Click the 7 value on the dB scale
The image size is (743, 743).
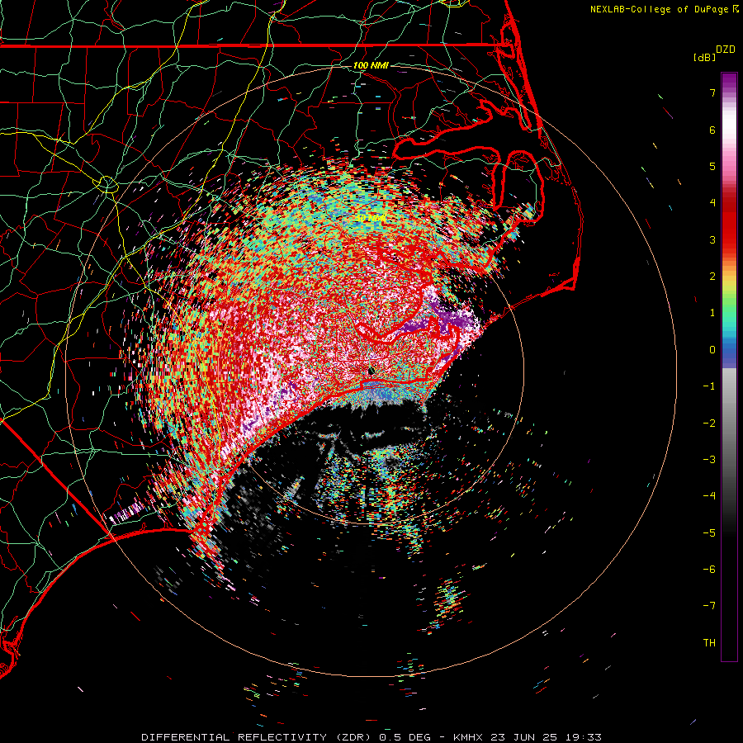coord(712,92)
